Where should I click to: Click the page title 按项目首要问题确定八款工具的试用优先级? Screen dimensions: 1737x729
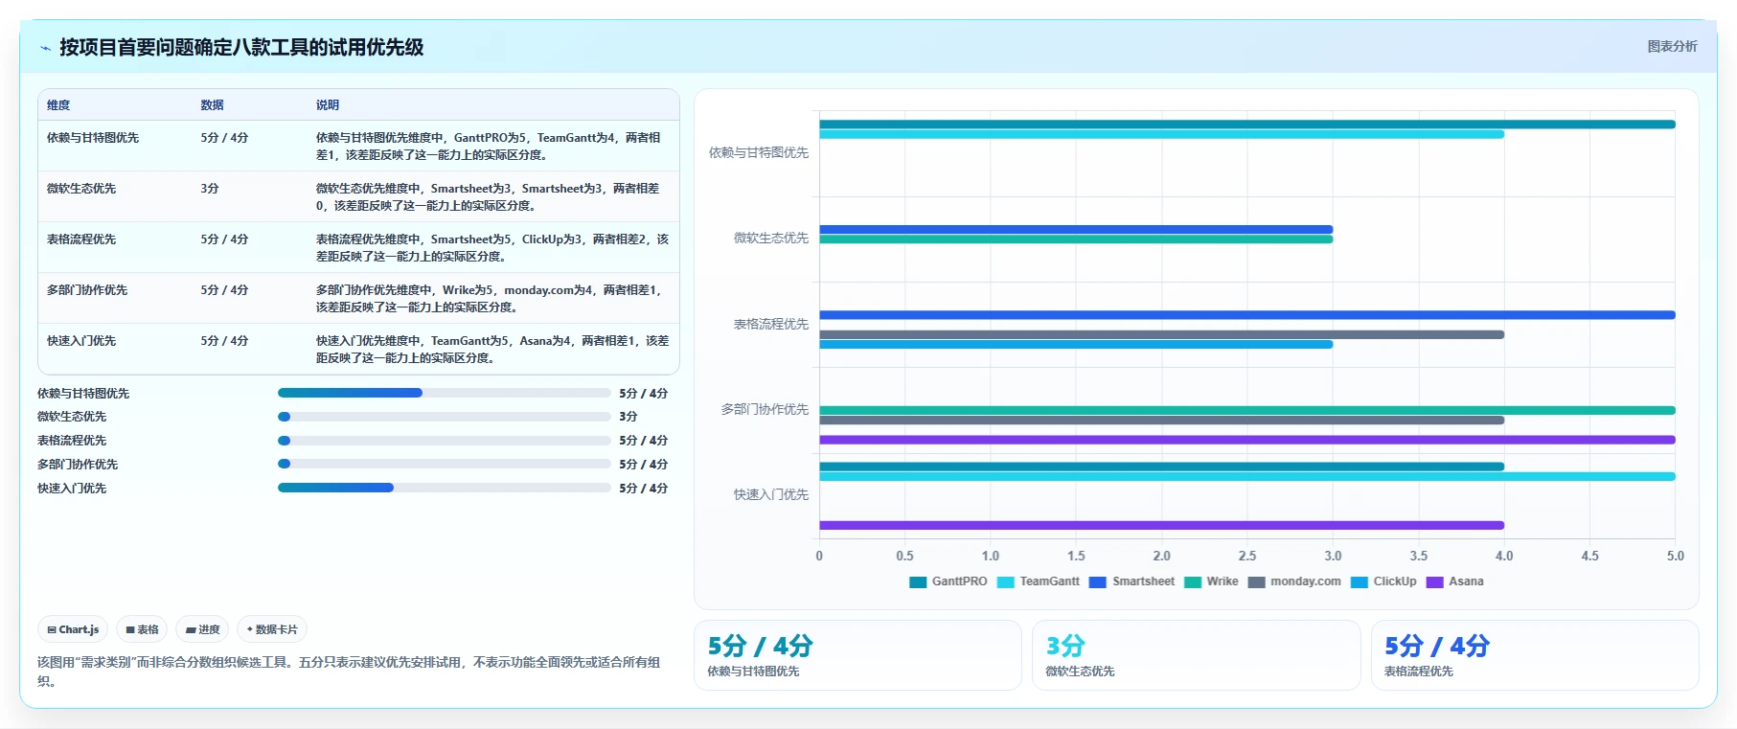tap(241, 47)
